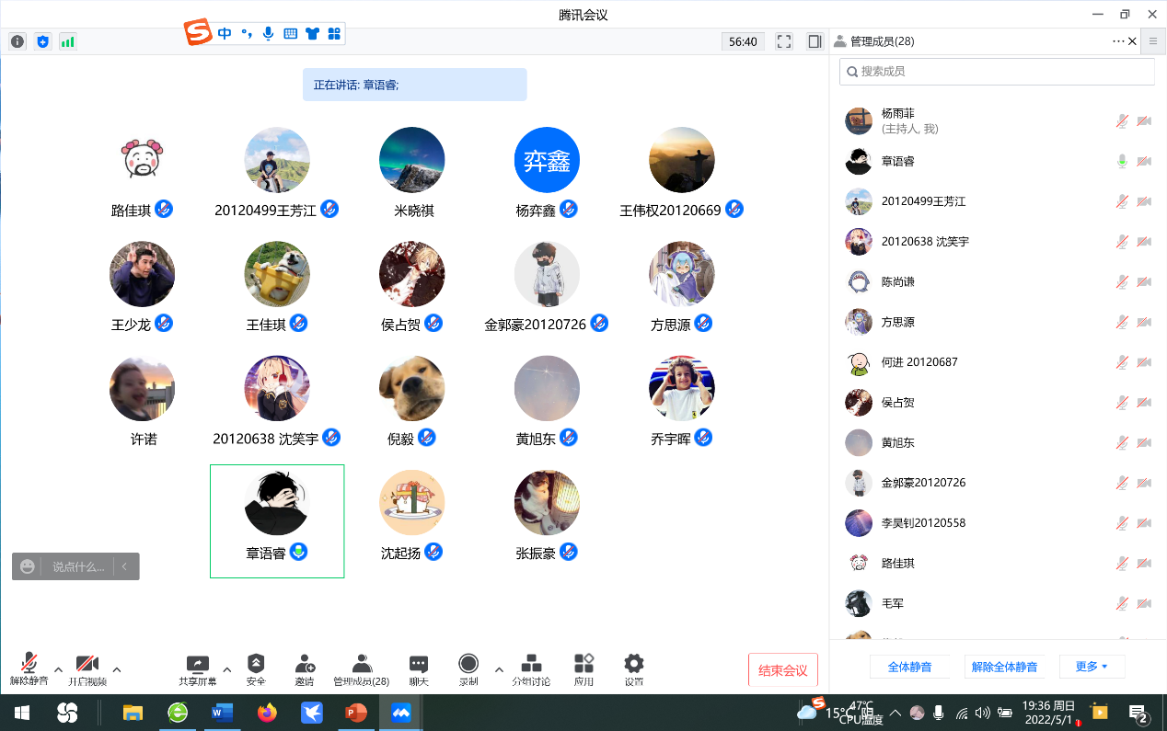The width and height of the screenshot is (1167, 731).
Task: Click the 搜索成员 search field
Action: [999, 72]
